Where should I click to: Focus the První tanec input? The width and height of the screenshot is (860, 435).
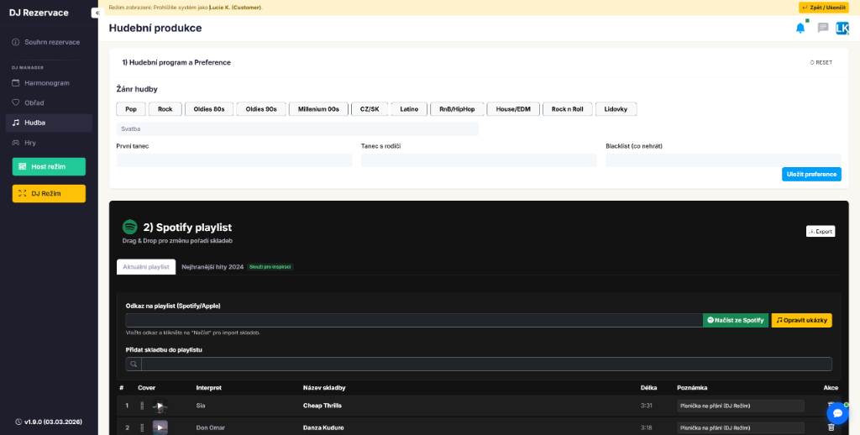coord(234,160)
